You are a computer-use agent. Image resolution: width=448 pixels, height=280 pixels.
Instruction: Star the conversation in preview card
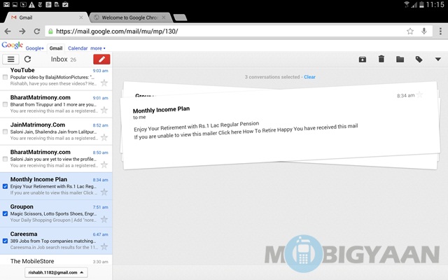419,94
